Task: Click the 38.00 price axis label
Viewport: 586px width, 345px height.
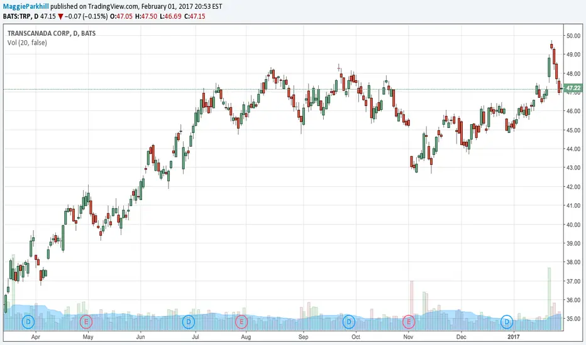Action: pos(573,262)
